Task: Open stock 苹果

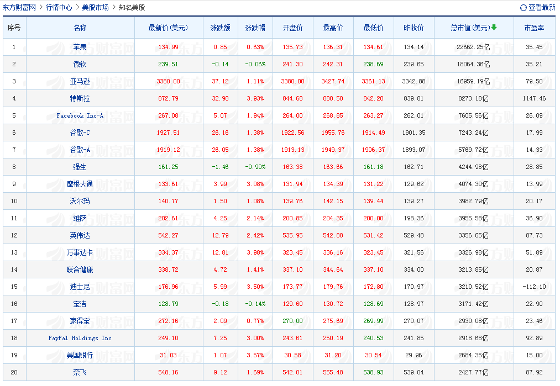Action: [x=80, y=47]
